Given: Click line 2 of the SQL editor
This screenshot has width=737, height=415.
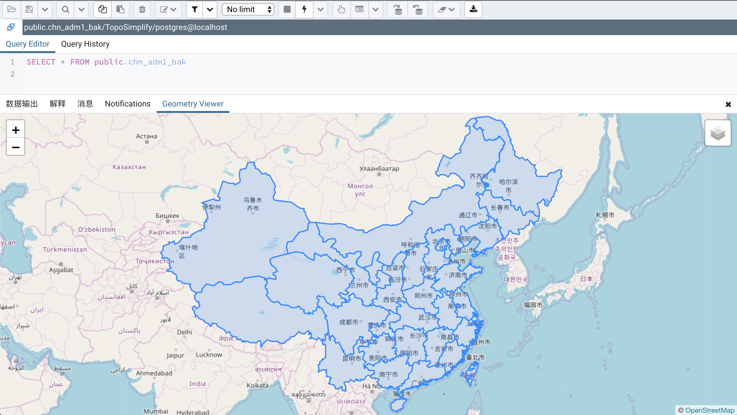Looking at the screenshot, I should click(x=380, y=74).
